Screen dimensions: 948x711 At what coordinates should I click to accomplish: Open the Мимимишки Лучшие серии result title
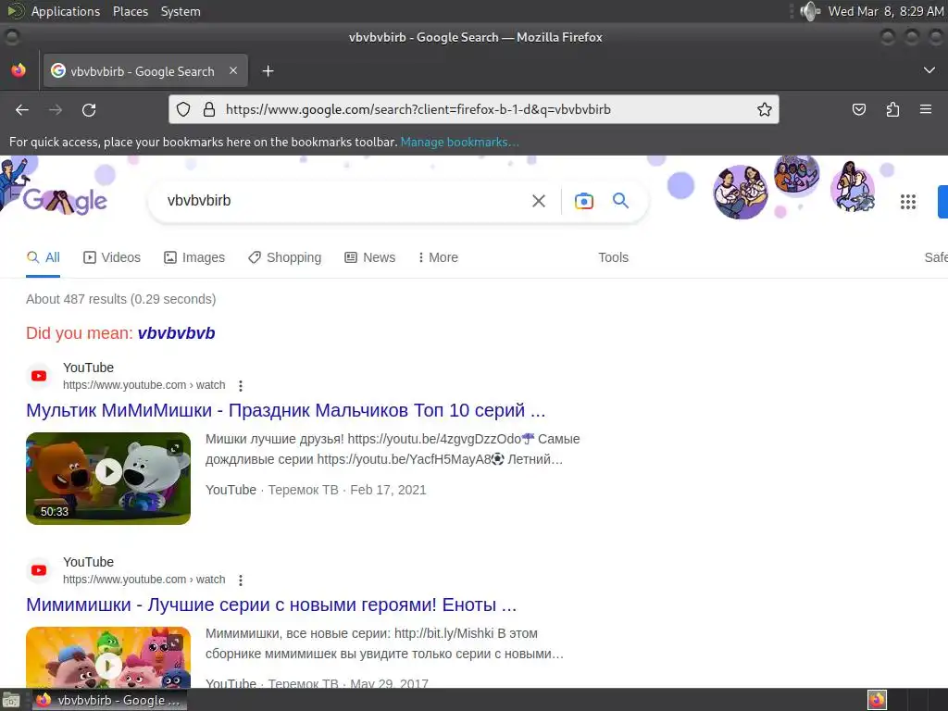(271, 605)
